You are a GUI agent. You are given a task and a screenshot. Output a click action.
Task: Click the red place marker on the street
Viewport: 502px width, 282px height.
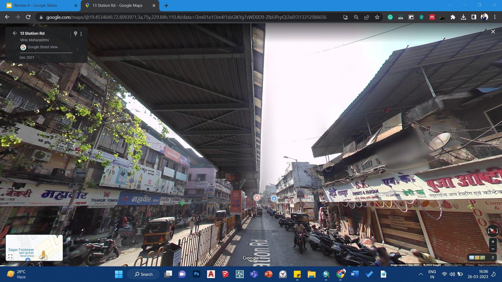click(257, 198)
